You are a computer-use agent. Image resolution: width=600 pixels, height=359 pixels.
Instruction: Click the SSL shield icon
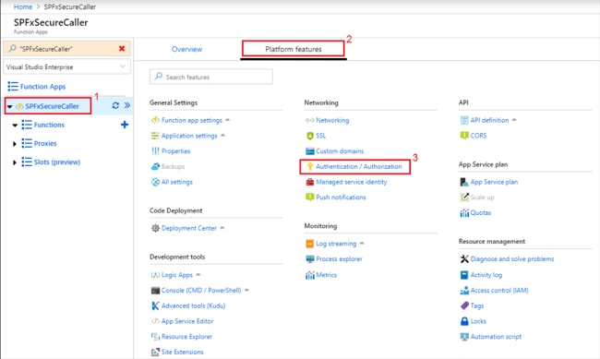[309, 136]
